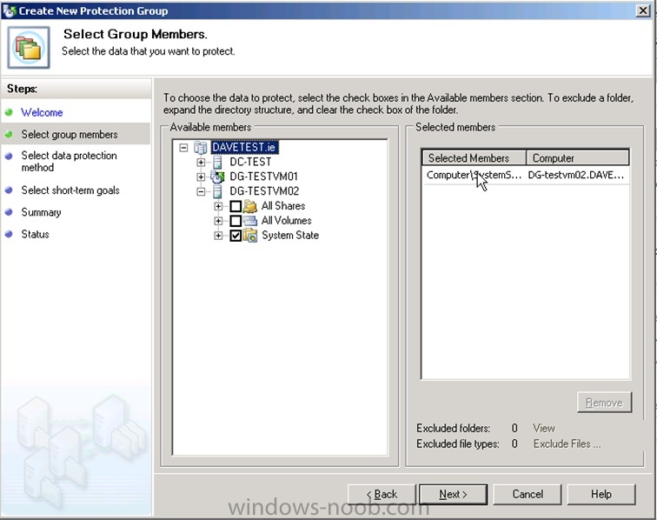Sort by the Selected Members column header
The height and width of the screenshot is (520, 657).
pyautogui.click(x=474, y=158)
